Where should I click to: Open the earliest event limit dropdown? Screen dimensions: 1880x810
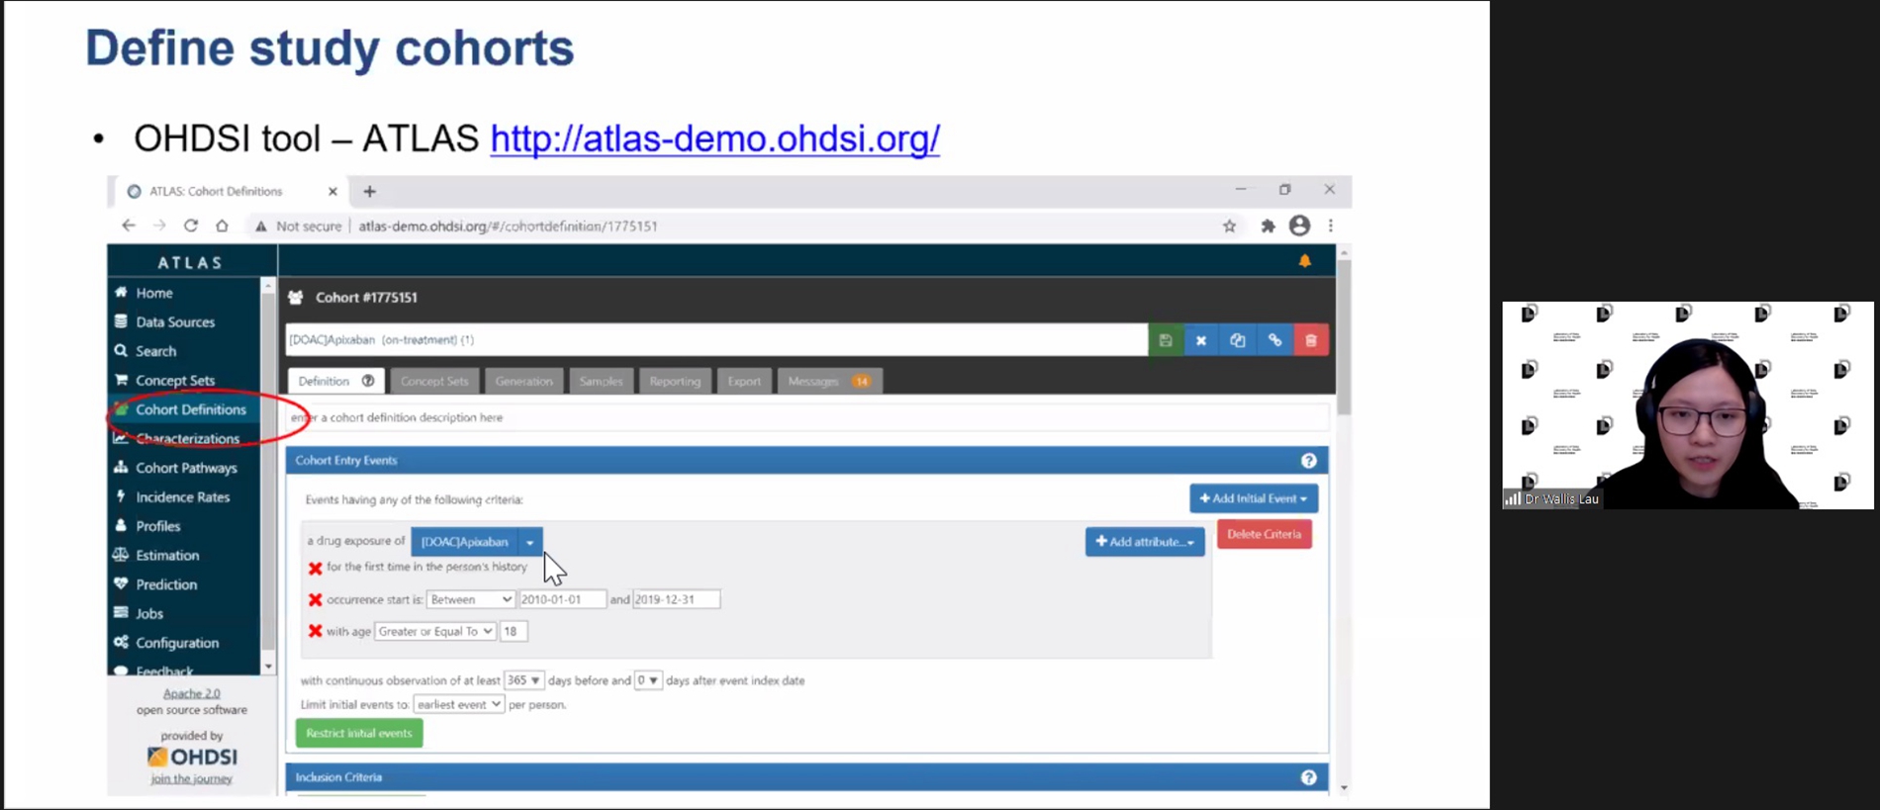(458, 704)
